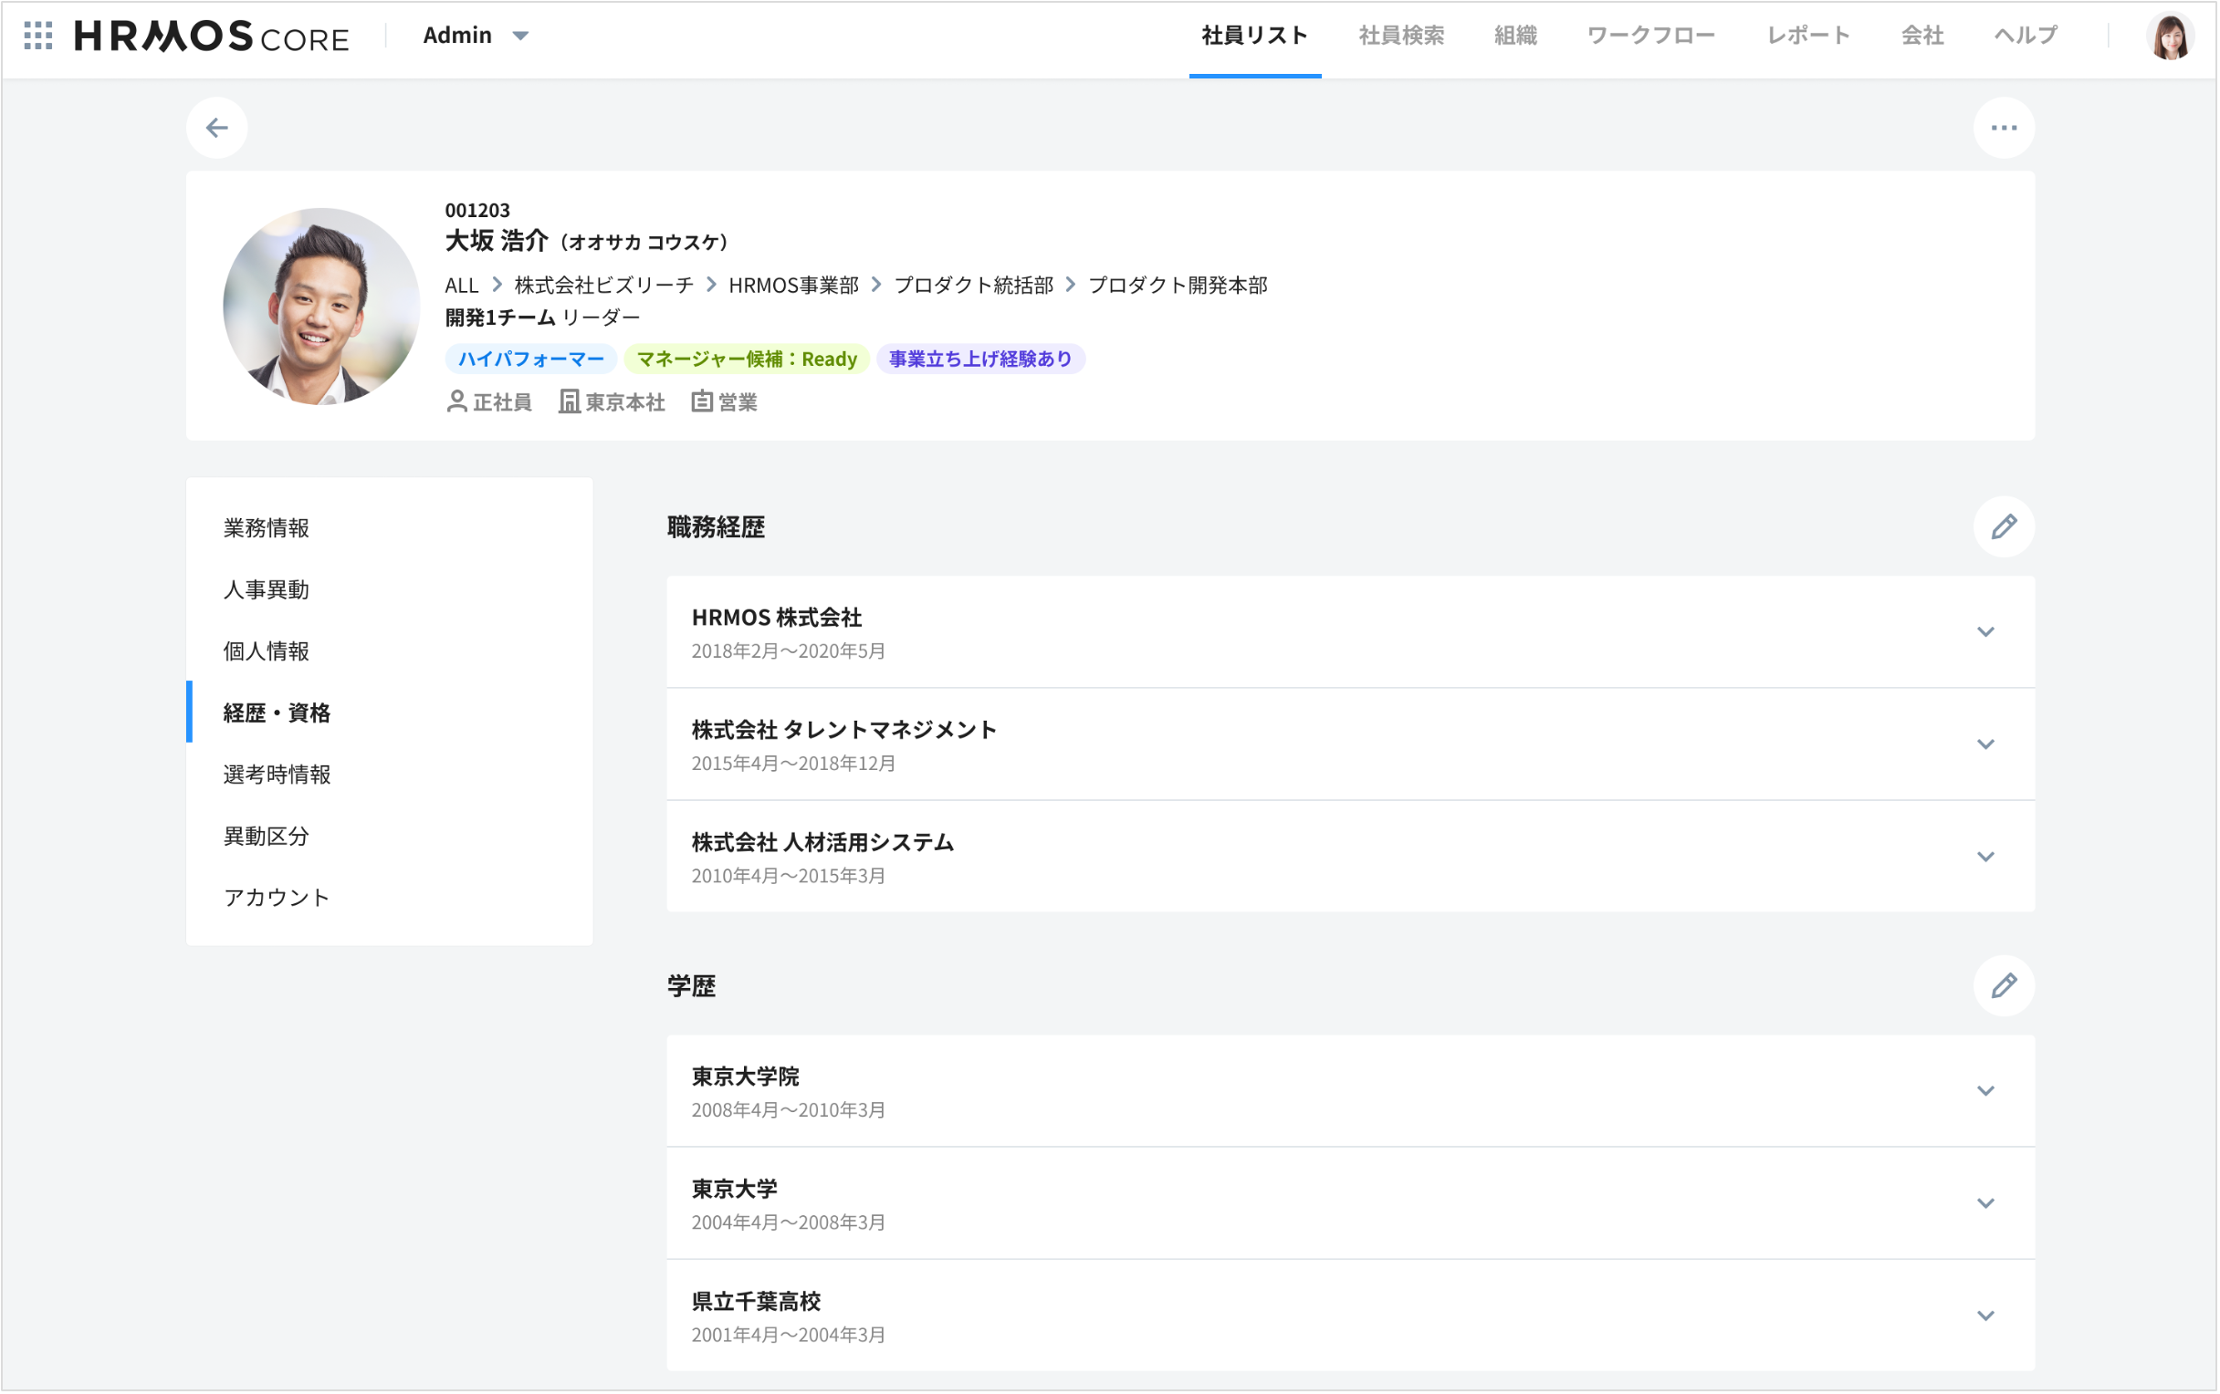Click the back arrow to return

pyautogui.click(x=217, y=127)
